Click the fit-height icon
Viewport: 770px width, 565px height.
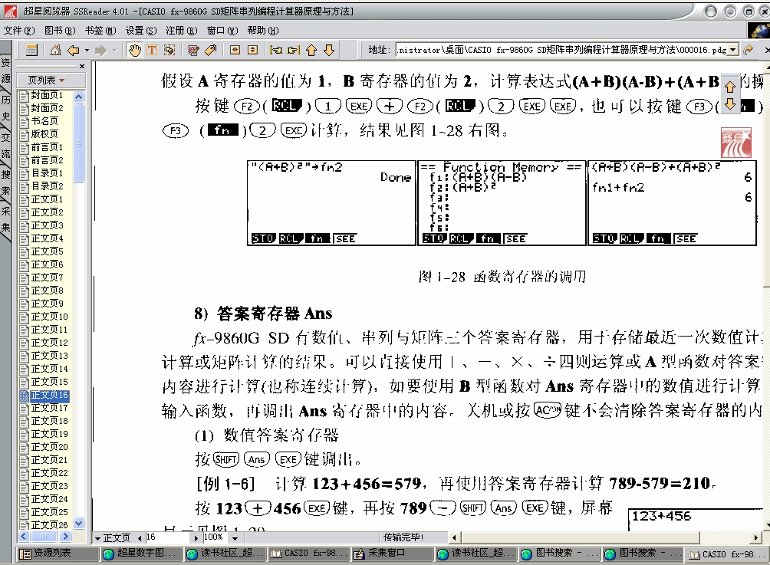click(x=252, y=50)
